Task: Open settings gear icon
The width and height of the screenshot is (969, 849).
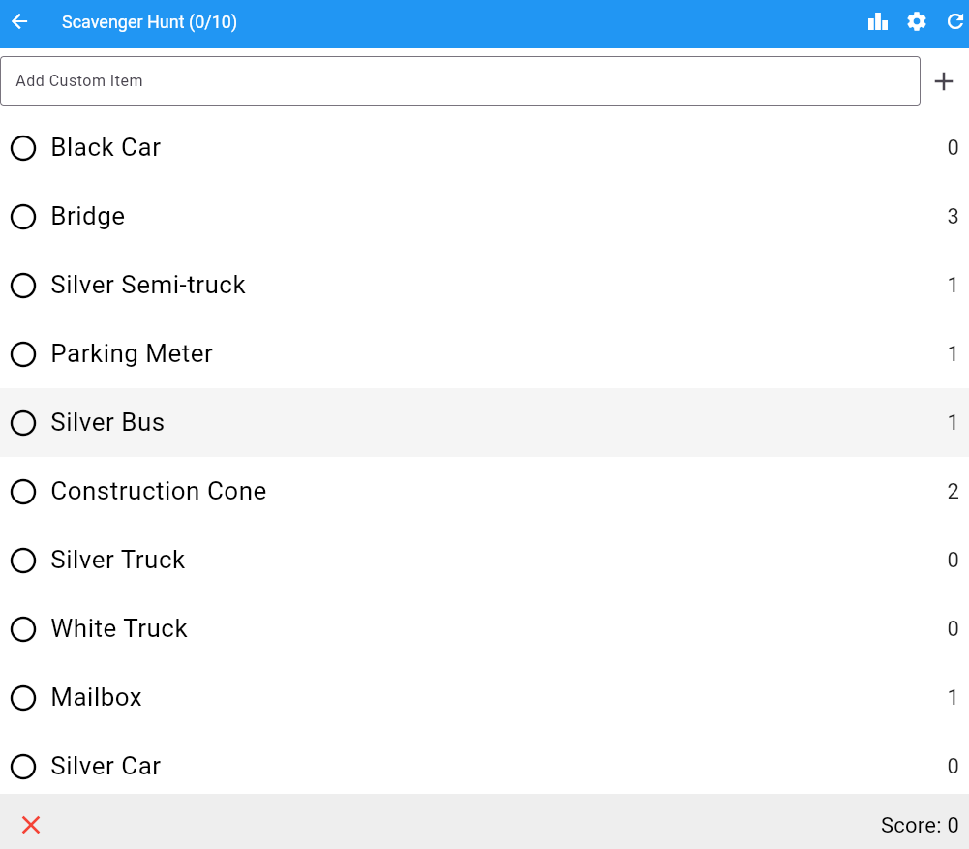Action: 917,22
